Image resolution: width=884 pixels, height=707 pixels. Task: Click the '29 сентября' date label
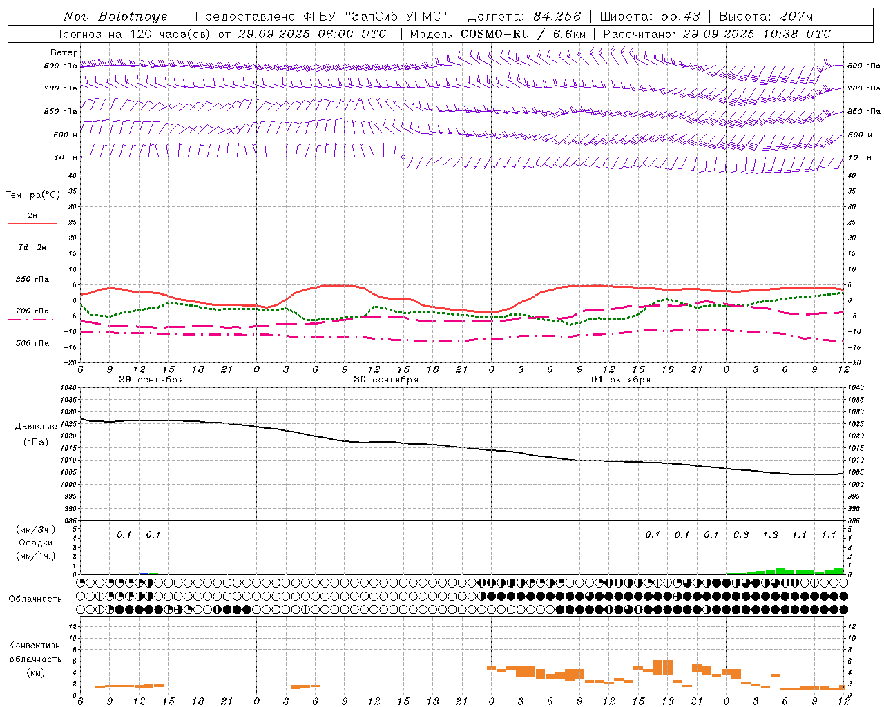pos(151,380)
